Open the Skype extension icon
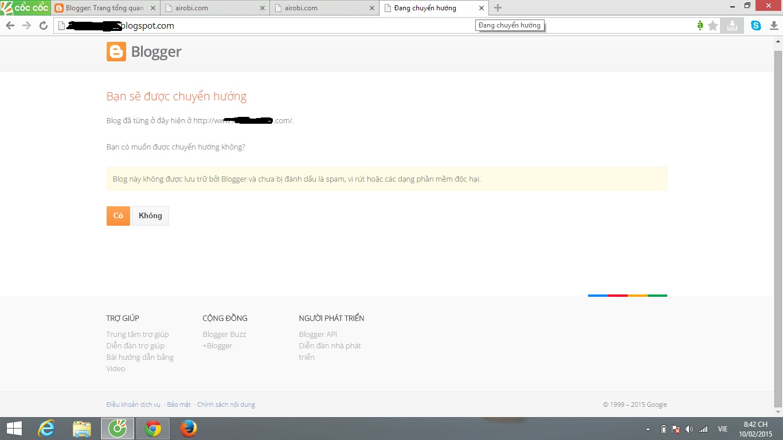Viewport: 783px width, 440px height. tap(756, 26)
